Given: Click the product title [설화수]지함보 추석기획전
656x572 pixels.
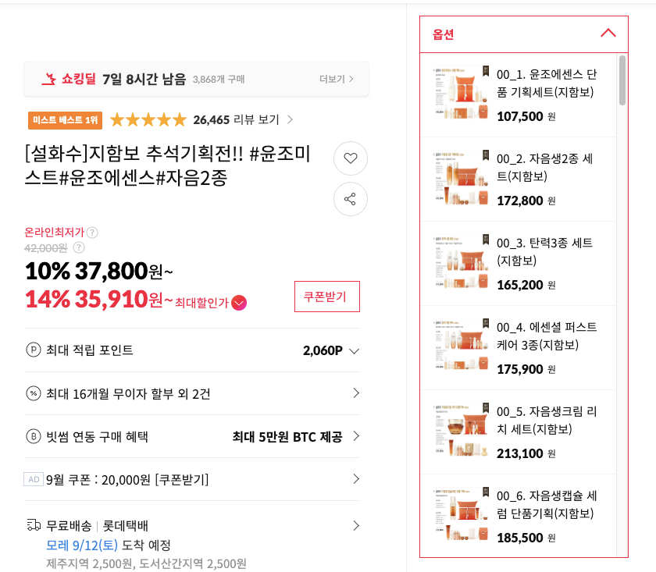Looking at the screenshot, I should [167, 165].
